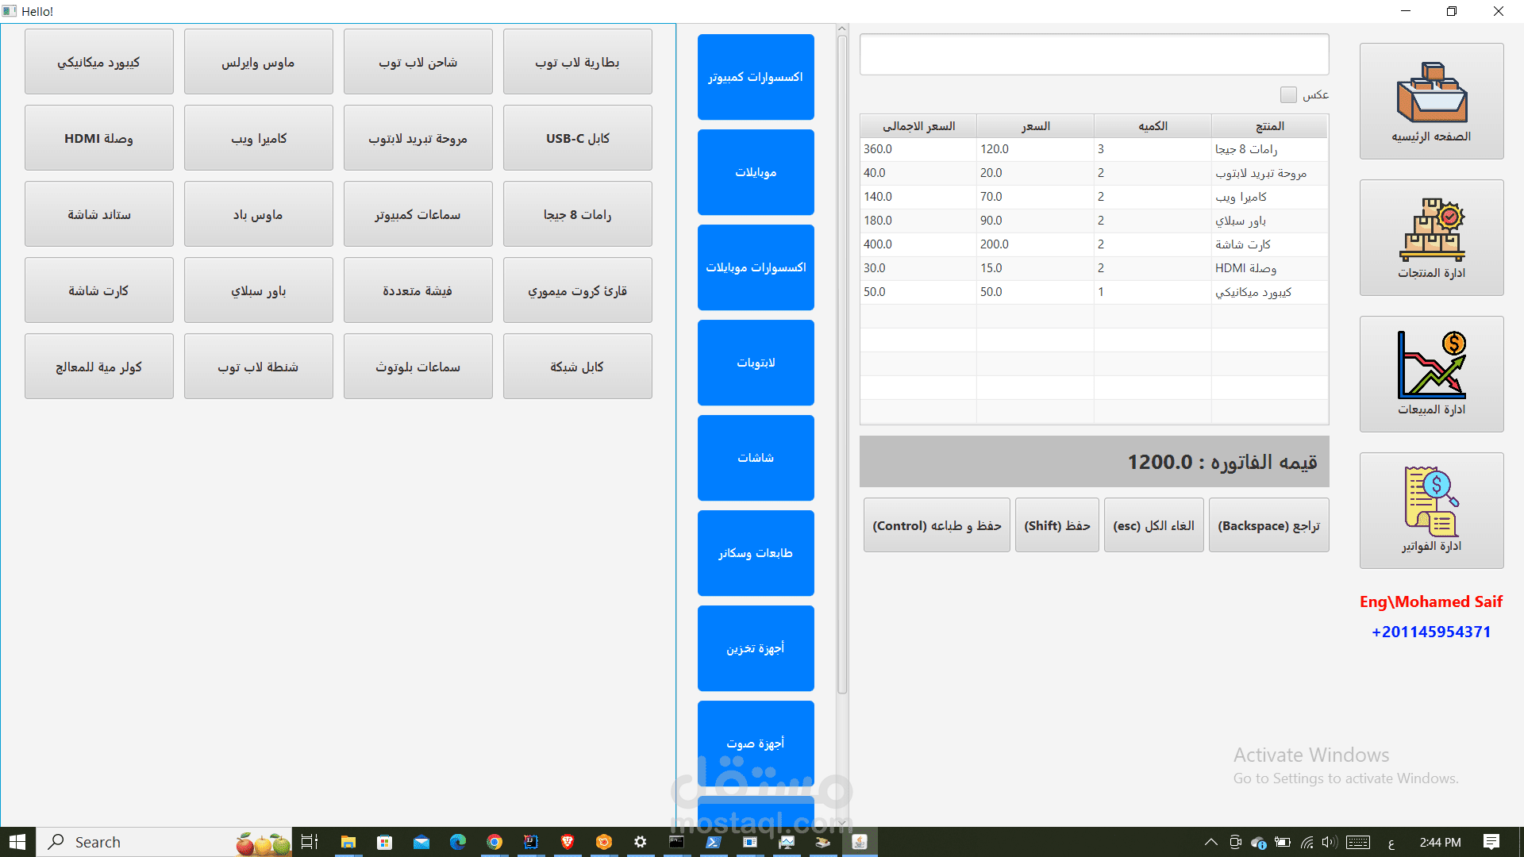
Task: Select اكسسوارات موبايلات category
Action: click(x=756, y=267)
